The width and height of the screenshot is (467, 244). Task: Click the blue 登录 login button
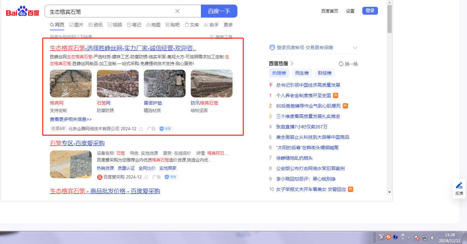tap(370, 11)
